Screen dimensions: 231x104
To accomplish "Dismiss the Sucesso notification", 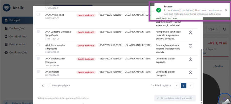I will coord(226,10).
